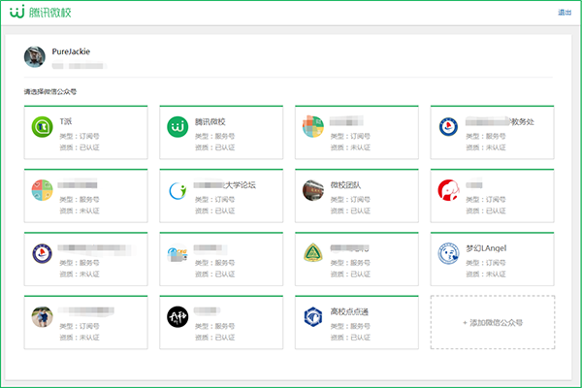Click 类型:订阅号 on outdoor photo avatar card
This screenshot has height=388, width=582.
pos(80,326)
